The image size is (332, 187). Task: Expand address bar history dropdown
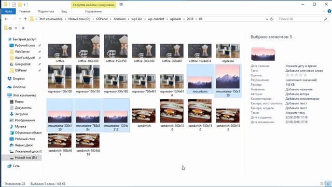click(x=267, y=19)
